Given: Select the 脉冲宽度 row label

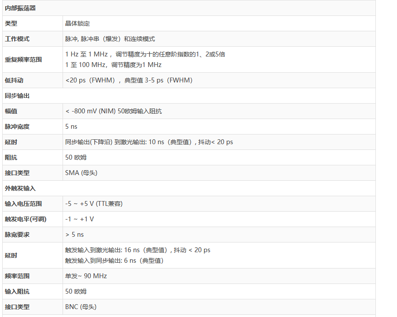Looking at the screenshot, I should pyautogui.click(x=17, y=127).
